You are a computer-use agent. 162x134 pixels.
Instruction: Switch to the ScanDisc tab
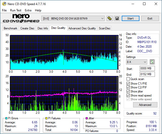click(x=104, y=28)
